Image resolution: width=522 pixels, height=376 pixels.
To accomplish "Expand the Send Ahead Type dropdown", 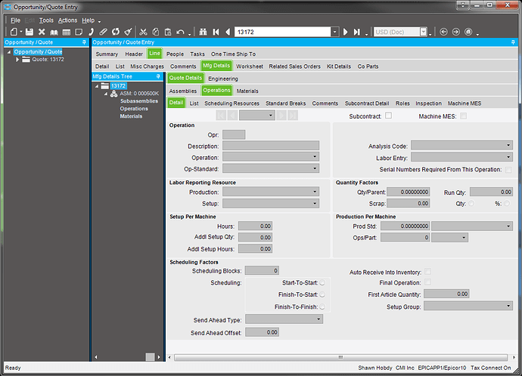I will click(x=318, y=319).
